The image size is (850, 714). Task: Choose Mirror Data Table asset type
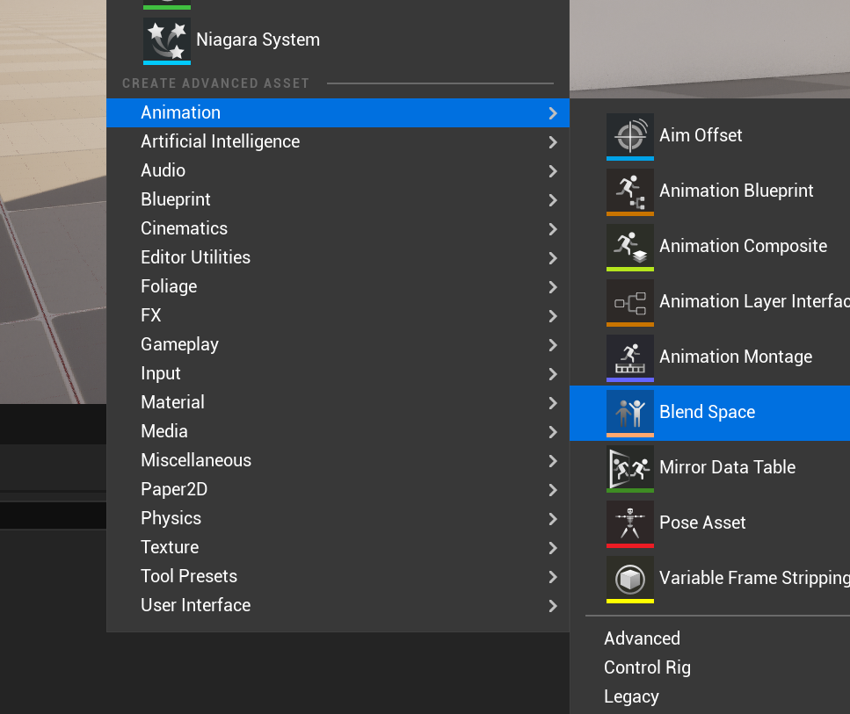[x=709, y=468]
